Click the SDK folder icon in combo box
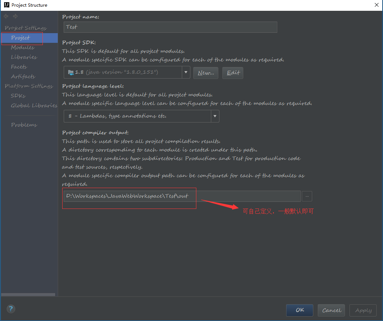 click(70, 72)
